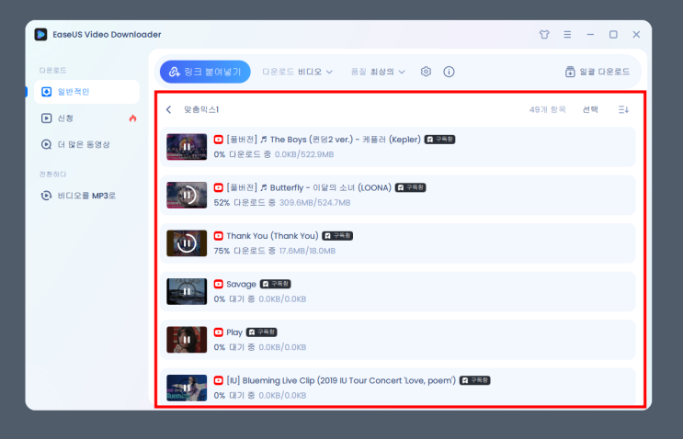
Task: Open the hamburger menu in title bar
Action: coord(567,34)
